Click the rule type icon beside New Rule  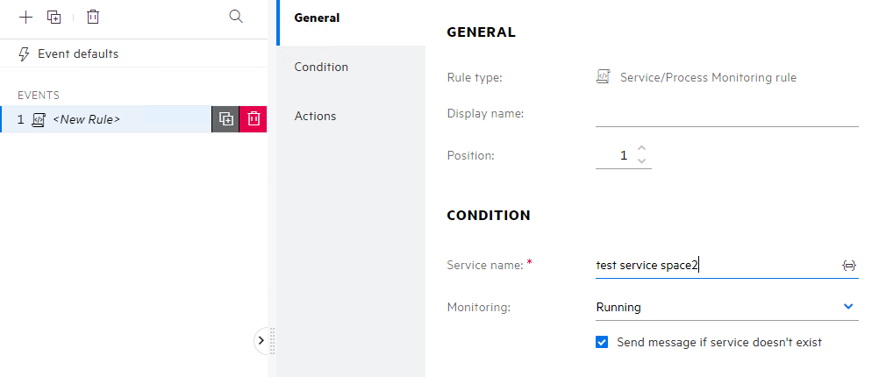point(38,119)
